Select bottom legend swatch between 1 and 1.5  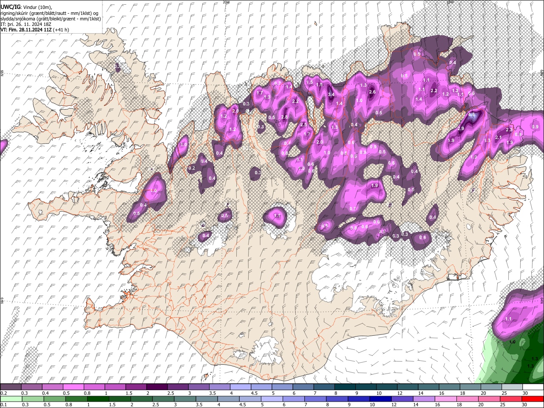pyautogui.click(x=98, y=399)
